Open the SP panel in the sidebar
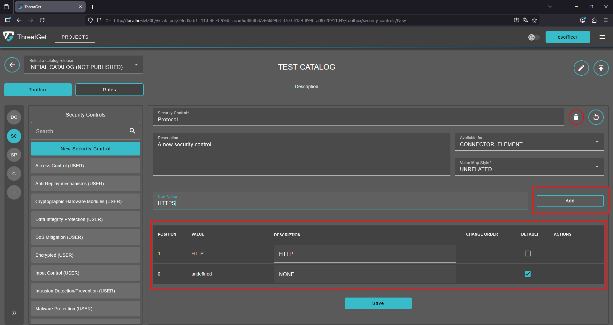The width and height of the screenshot is (613, 325). 14,155
